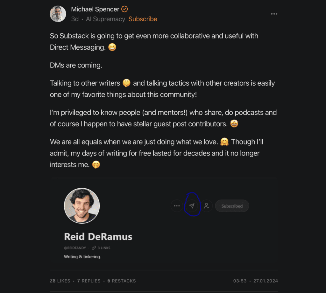Image resolution: width=326 pixels, height=293 pixels.
Task: Click the chain link icon before 3 LINKS
Action: (x=94, y=248)
